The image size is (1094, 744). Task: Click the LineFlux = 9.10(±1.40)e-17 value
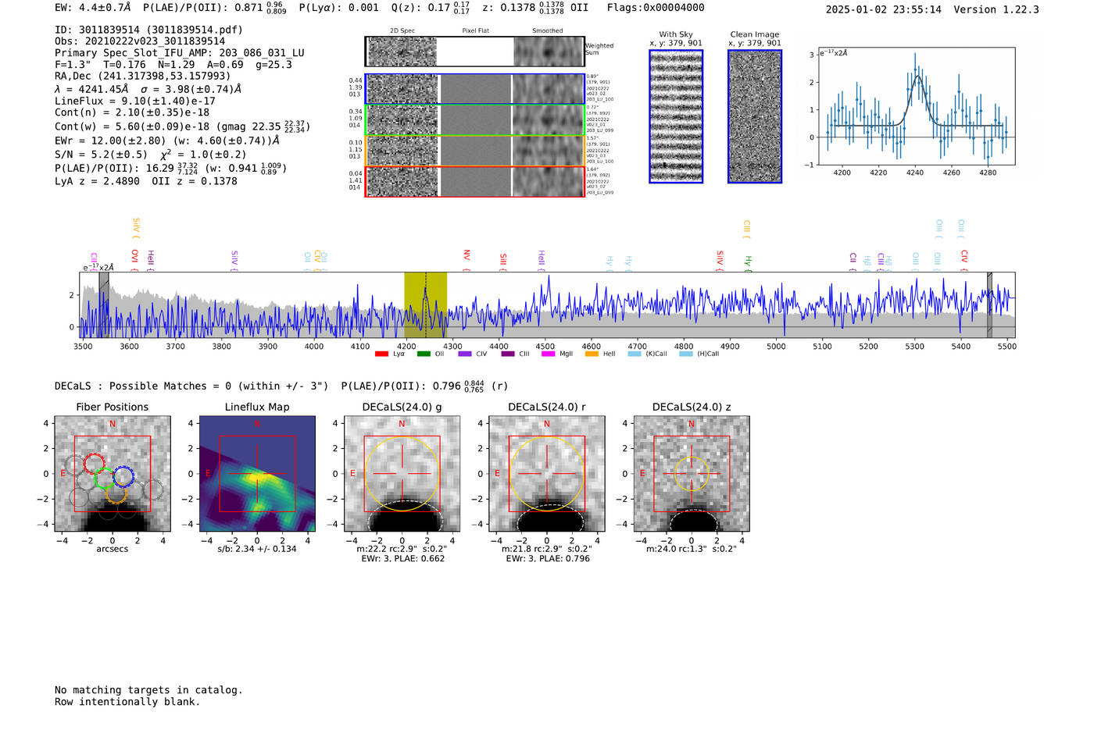[x=135, y=101]
